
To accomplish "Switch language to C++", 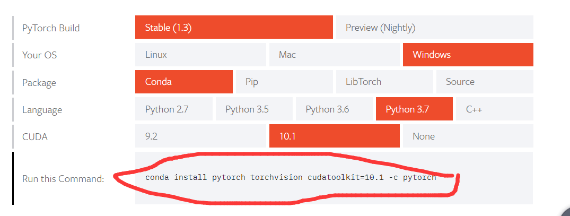I will click(x=494, y=109).
